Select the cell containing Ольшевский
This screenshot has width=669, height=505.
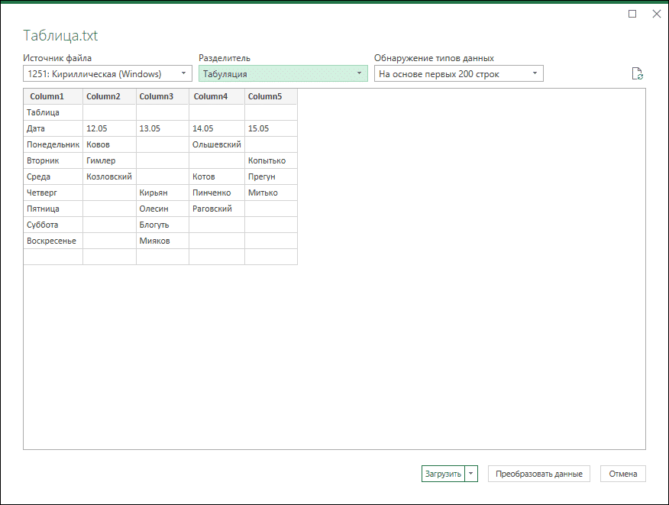point(216,144)
